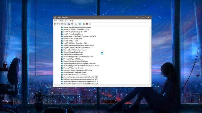
Task: Maximize the Device Manager window
Action: (143, 18)
